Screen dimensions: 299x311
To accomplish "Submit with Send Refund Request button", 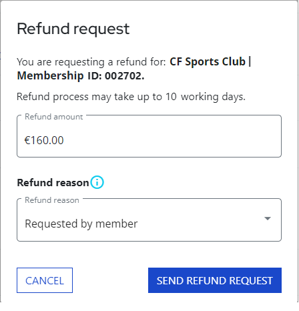I will [215, 280].
